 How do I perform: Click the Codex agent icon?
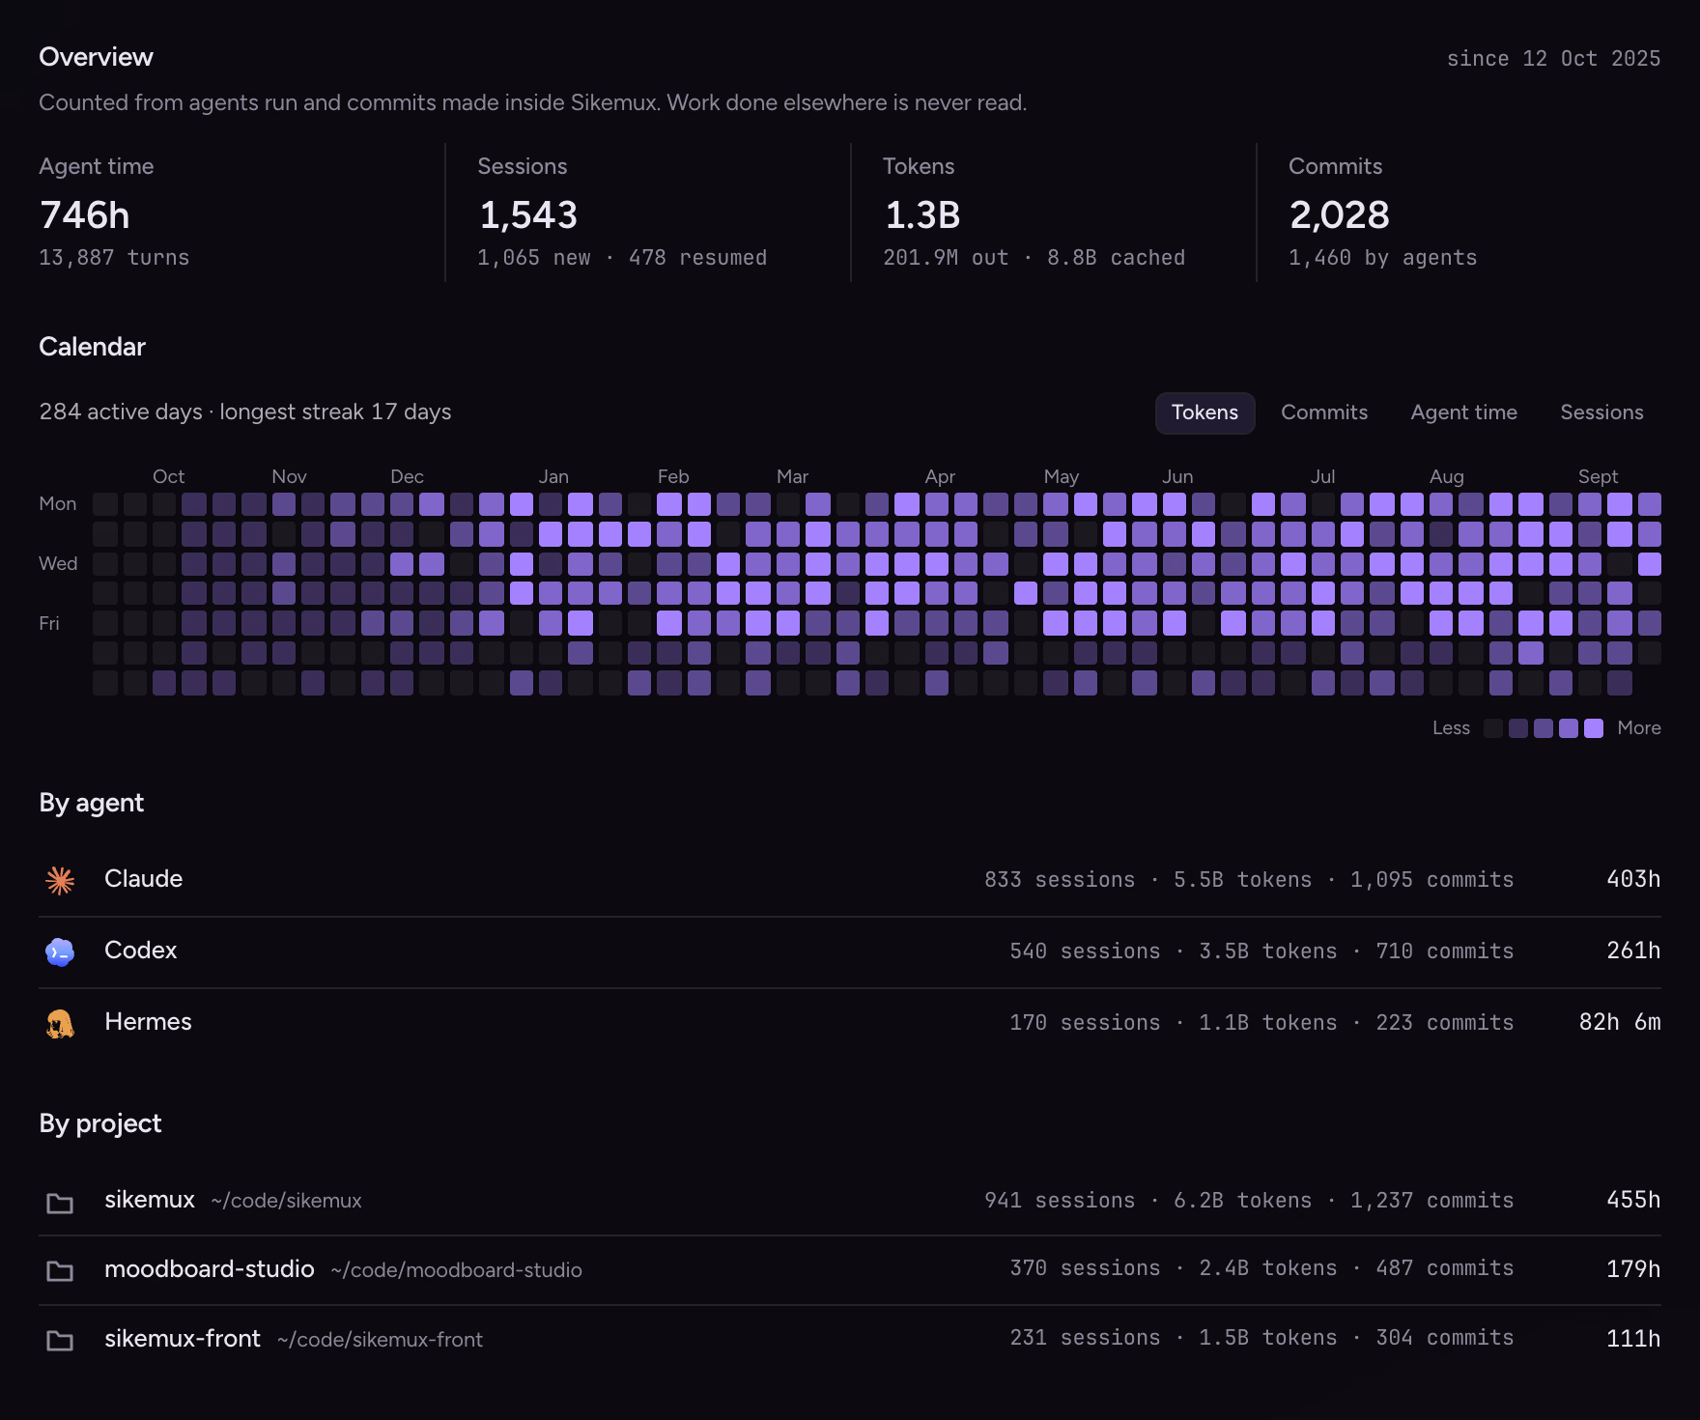pyautogui.click(x=60, y=951)
